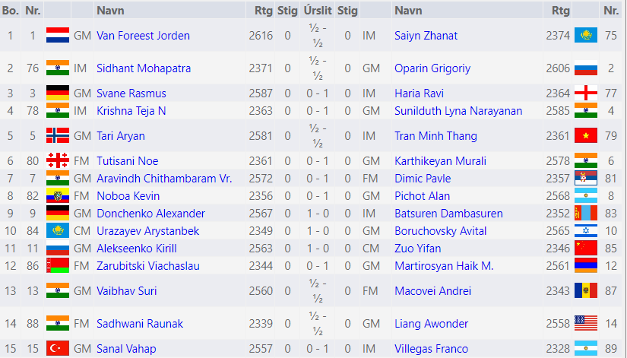
Task: Click the Kazakhstan flag next to Saiyn Zhanat
Action: [585, 36]
